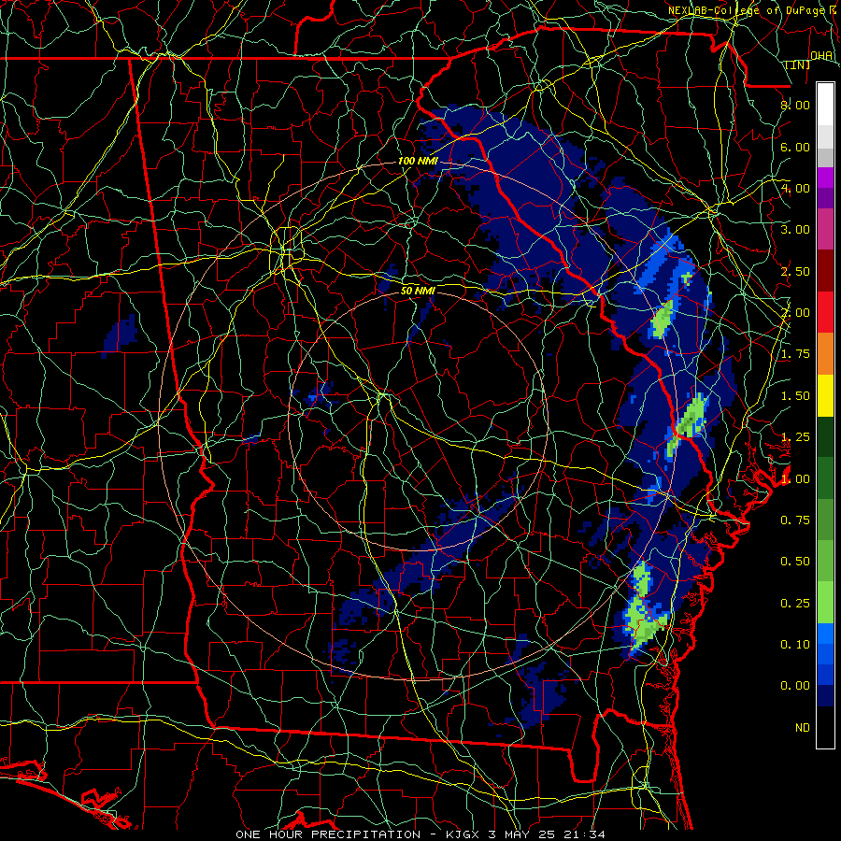Click the '6.00' legend value
The height and width of the screenshot is (841, 841).
coord(795,147)
